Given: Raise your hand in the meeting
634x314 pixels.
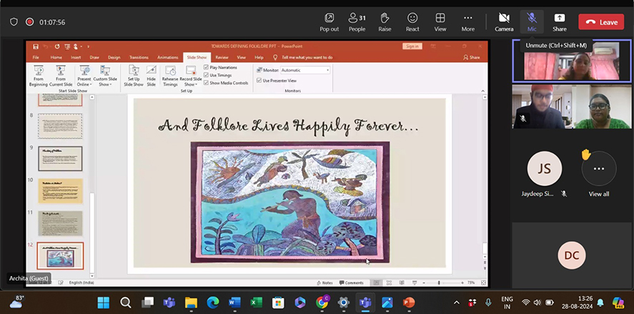Looking at the screenshot, I should [385, 22].
